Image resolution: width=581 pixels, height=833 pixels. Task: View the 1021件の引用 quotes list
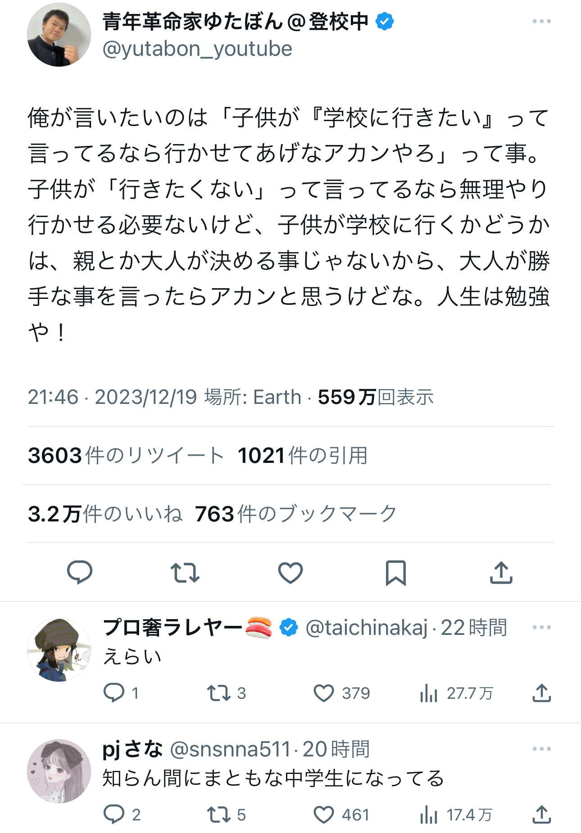click(x=303, y=455)
